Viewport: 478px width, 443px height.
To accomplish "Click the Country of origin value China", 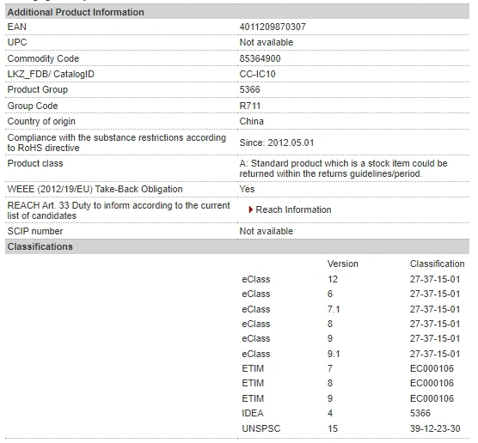I will click(251, 121).
